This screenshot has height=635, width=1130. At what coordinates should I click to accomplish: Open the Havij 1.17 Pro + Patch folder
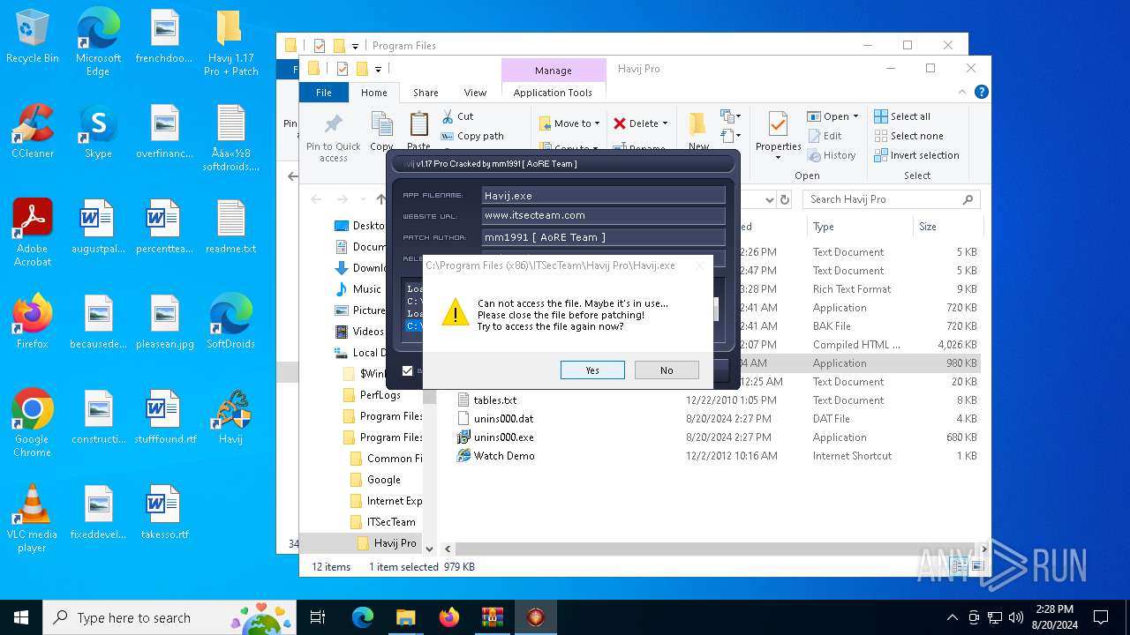[x=230, y=44]
